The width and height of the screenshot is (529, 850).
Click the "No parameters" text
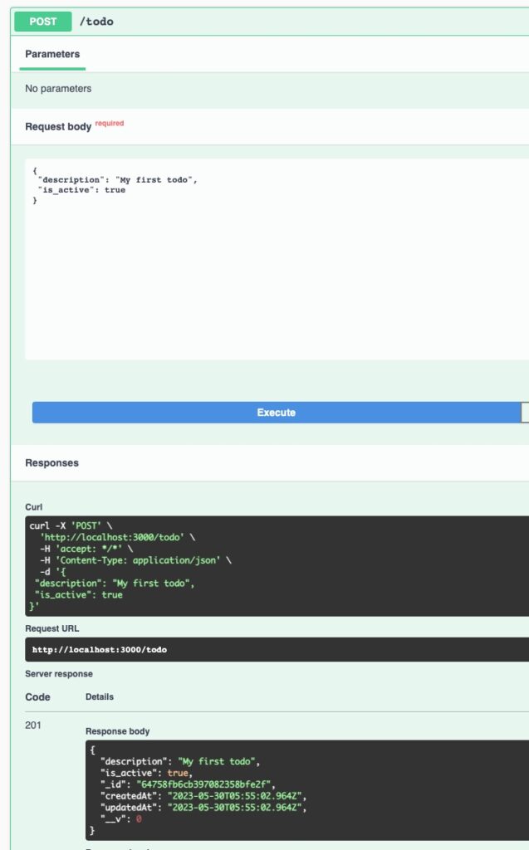point(58,89)
